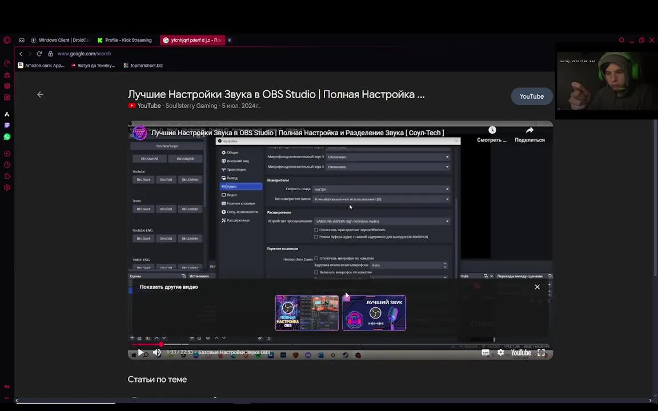Screen dimensions: 658x411
Task: Open video title link inside the player
Action: pyautogui.click(x=297, y=133)
